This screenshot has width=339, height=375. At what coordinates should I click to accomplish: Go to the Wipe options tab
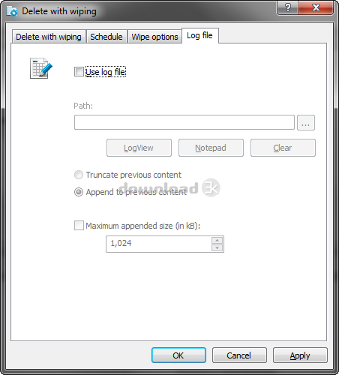tap(154, 37)
